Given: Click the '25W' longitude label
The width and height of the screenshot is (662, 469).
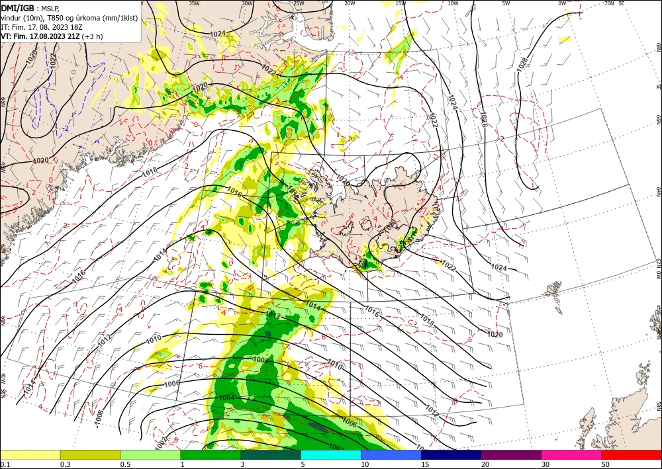Looking at the screenshot, I should coord(299,3).
